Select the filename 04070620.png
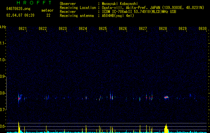 18,9
